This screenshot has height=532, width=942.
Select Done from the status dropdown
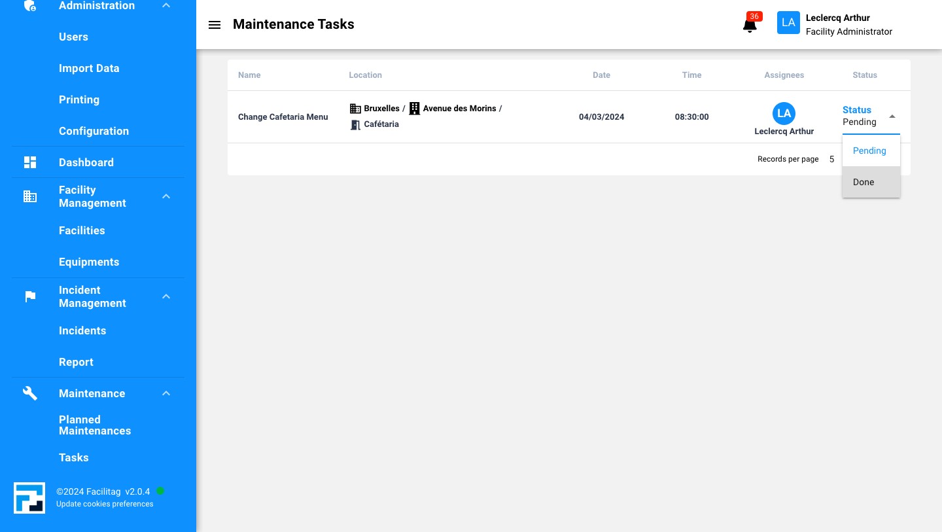tap(863, 182)
